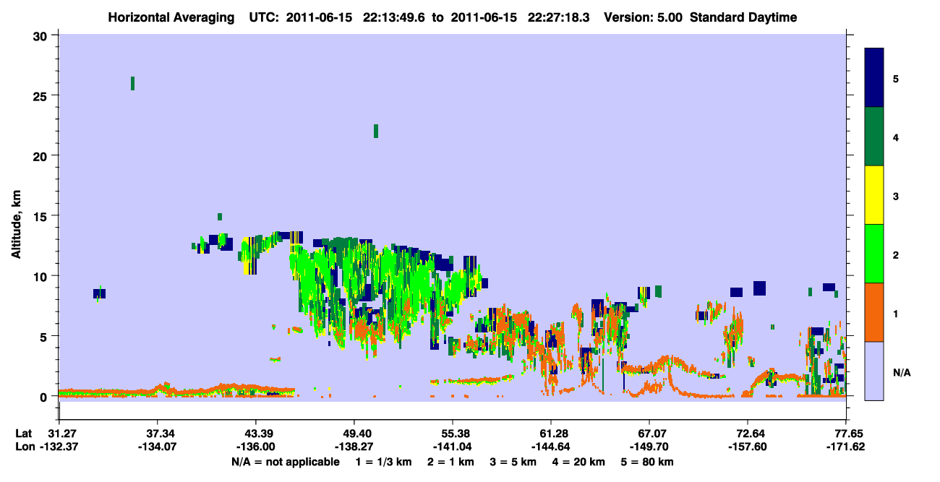Click longitude value -136.00
This screenshot has height=482, width=940.
coord(255,447)
